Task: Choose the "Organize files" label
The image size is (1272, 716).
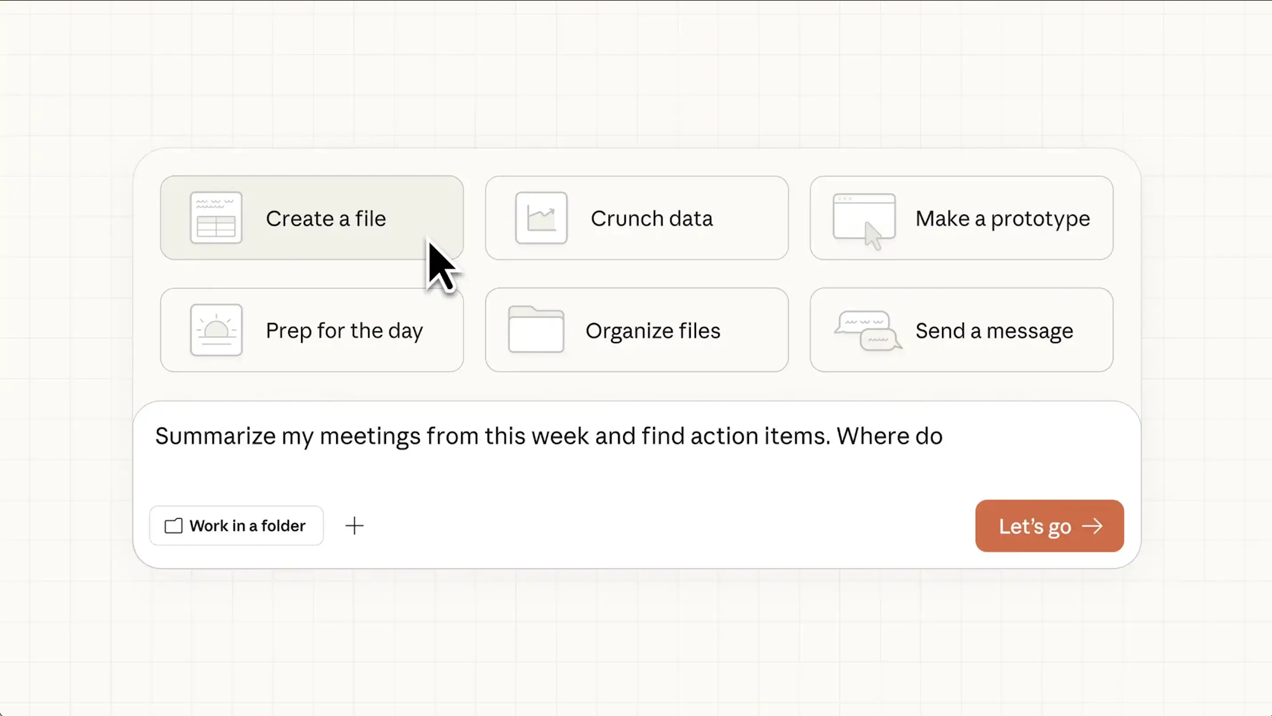Action: pyautogui.click(x=653, y=330)
